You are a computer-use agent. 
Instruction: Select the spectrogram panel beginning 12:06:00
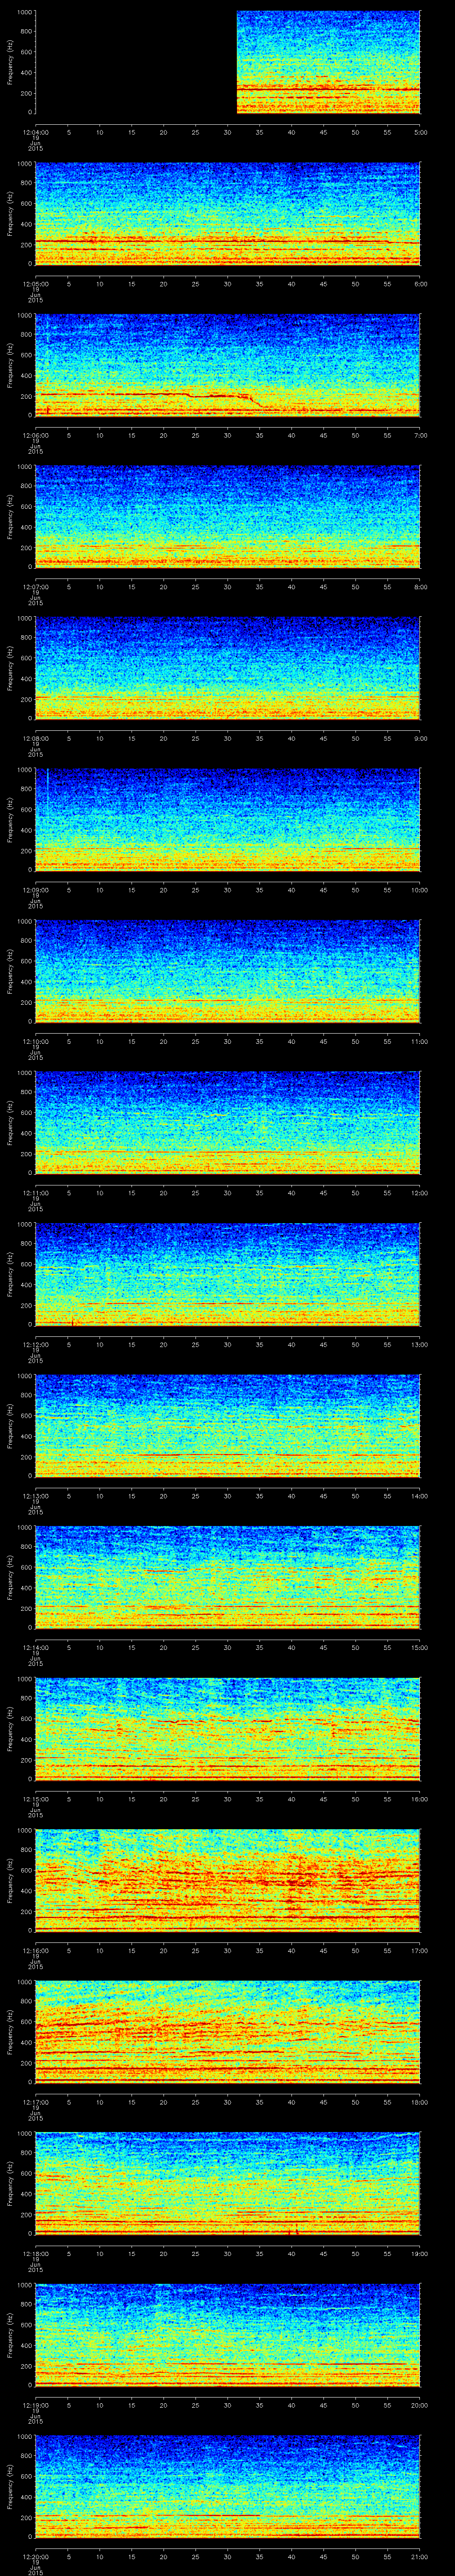[x=228, y=365]
